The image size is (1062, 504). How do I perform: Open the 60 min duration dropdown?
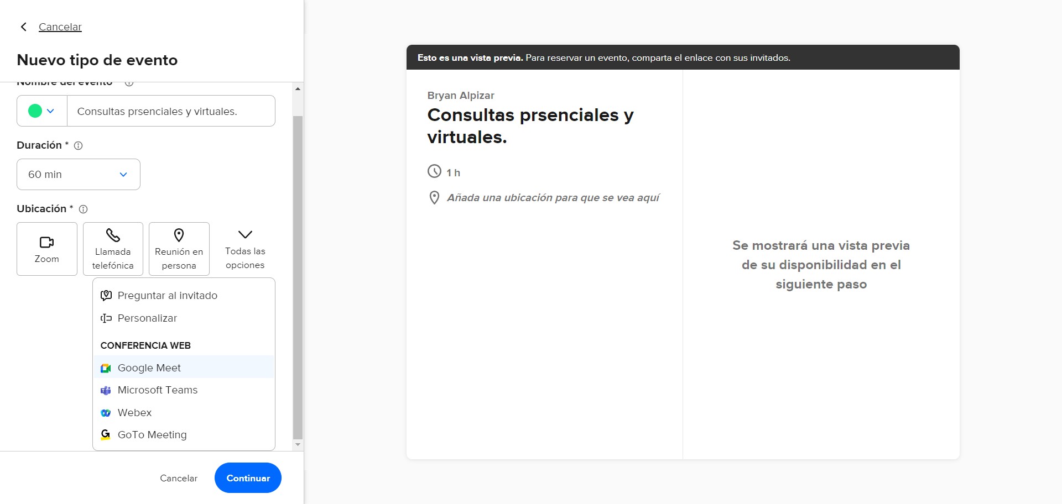tap(79, 174)
